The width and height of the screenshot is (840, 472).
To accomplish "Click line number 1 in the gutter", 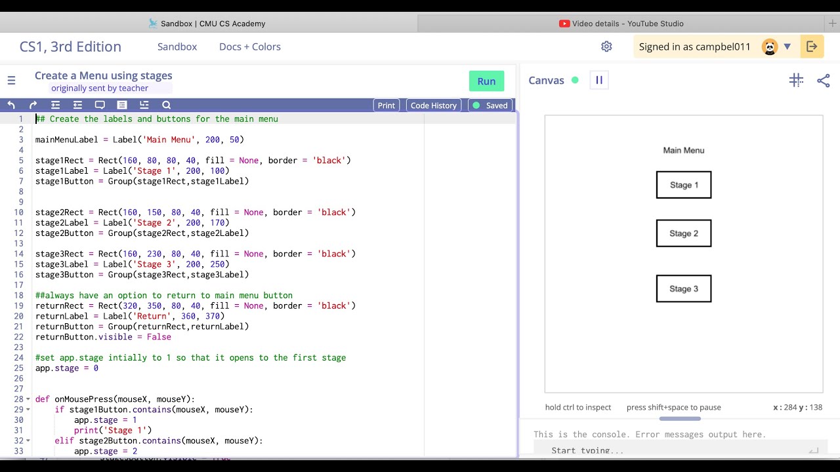I will [x=20, y=119].
